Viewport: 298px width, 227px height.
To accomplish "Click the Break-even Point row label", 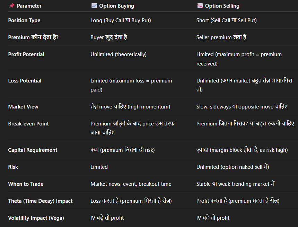I will tap(28, 124).
